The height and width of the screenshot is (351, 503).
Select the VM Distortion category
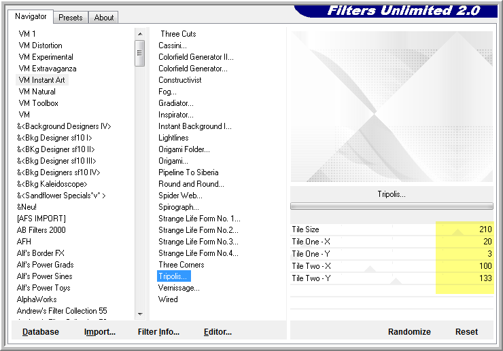point(40,45)
